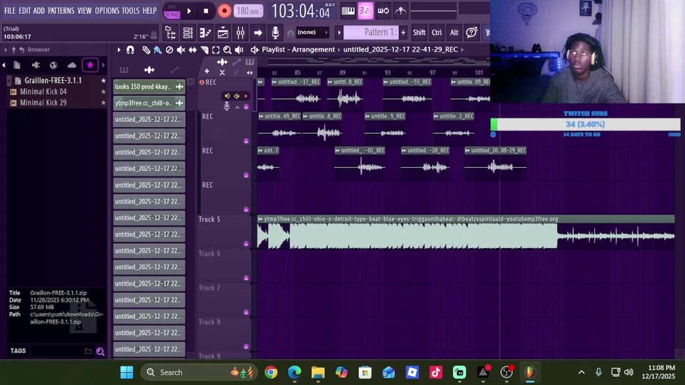Toggle loop recording button
685x385 pixels.
click(383, 11)
